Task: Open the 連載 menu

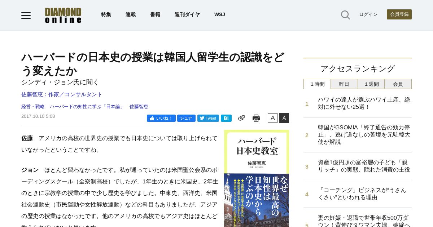Action: [131, 14]
